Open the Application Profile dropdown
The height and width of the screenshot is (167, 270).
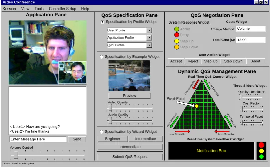click(x=149, y=38)
